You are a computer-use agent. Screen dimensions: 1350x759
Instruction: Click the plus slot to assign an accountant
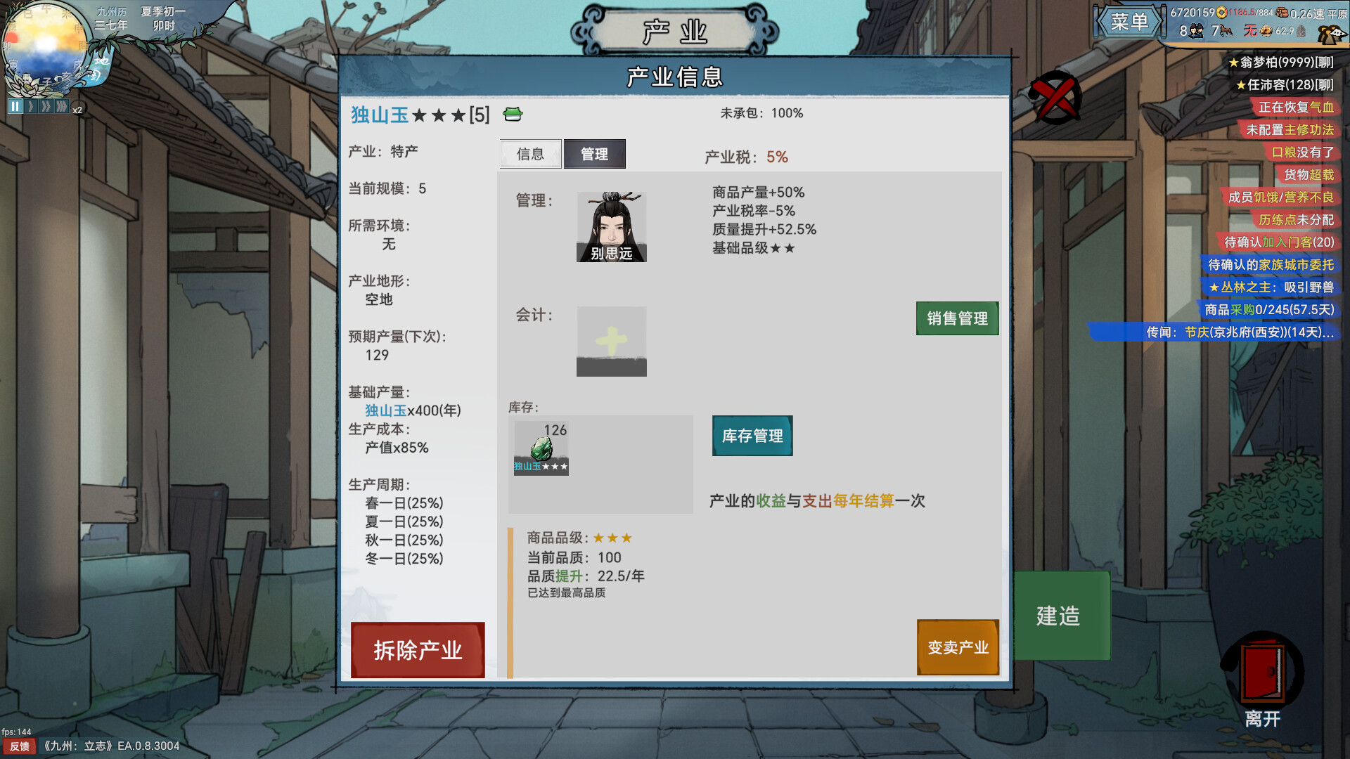[611, 341]
